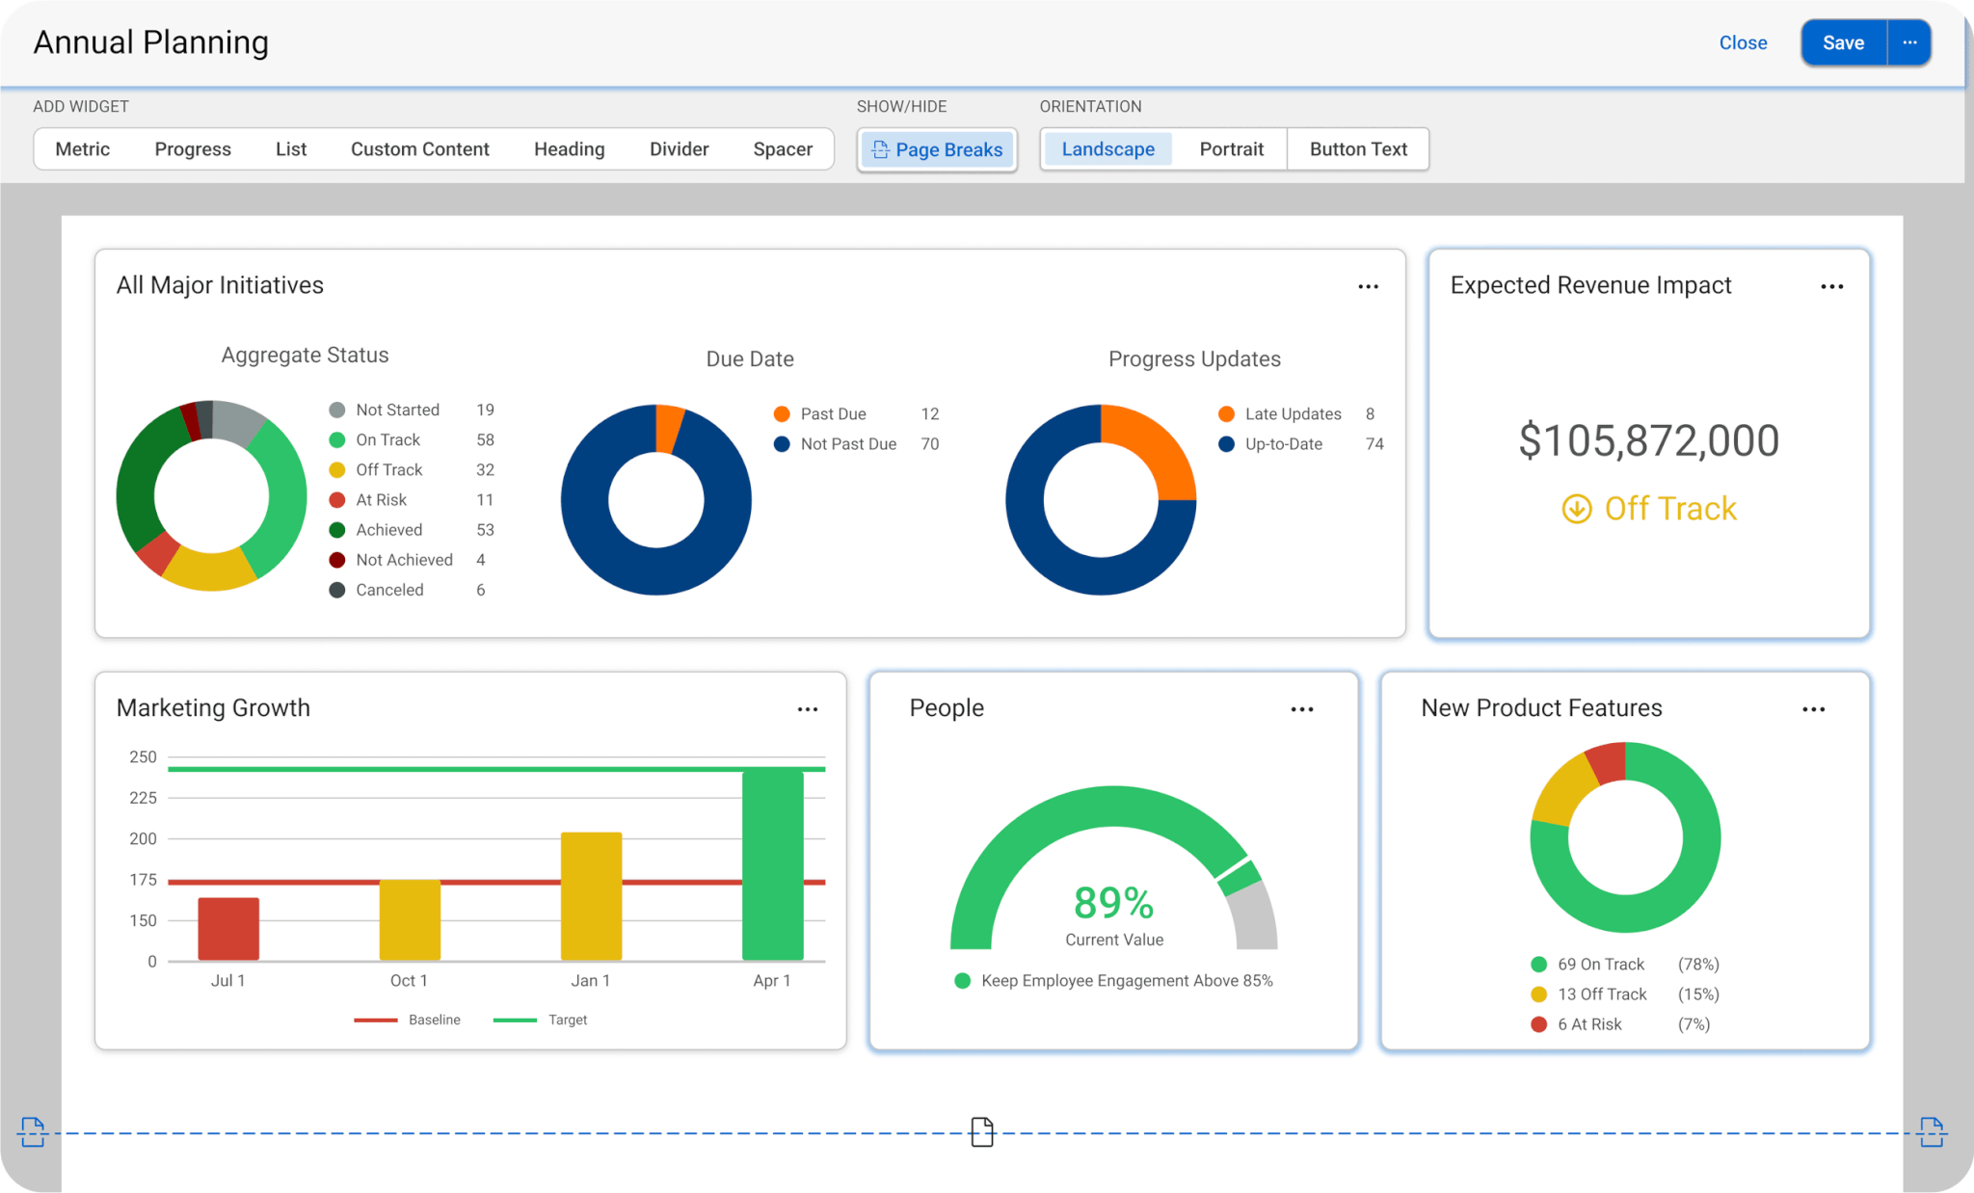Click the overflow menu on Expected Revenue Impact
The width and height of the screenshot is (1974, 1193).
[x=1833, y=286]
